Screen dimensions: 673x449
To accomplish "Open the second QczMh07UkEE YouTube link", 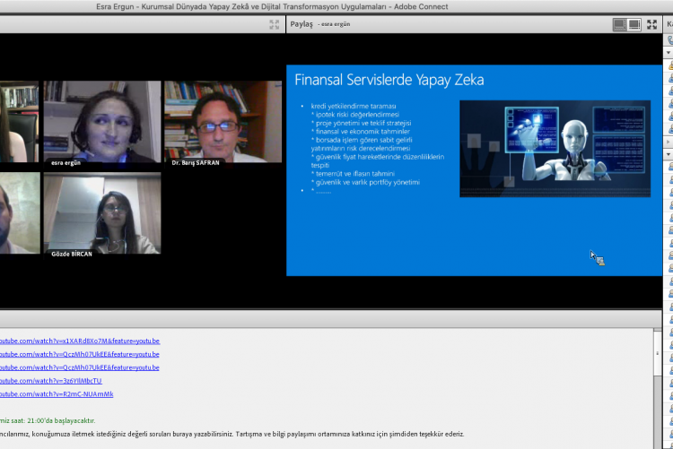I will point(79,367).
